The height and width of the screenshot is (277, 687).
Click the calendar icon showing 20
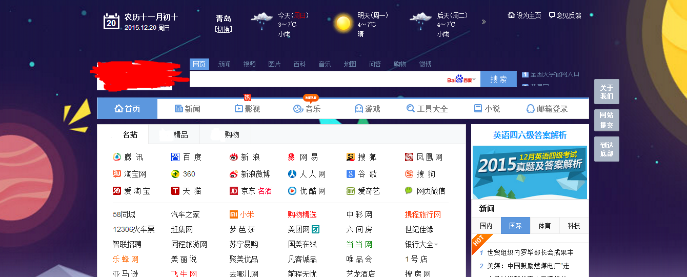(x=111, y=22)
